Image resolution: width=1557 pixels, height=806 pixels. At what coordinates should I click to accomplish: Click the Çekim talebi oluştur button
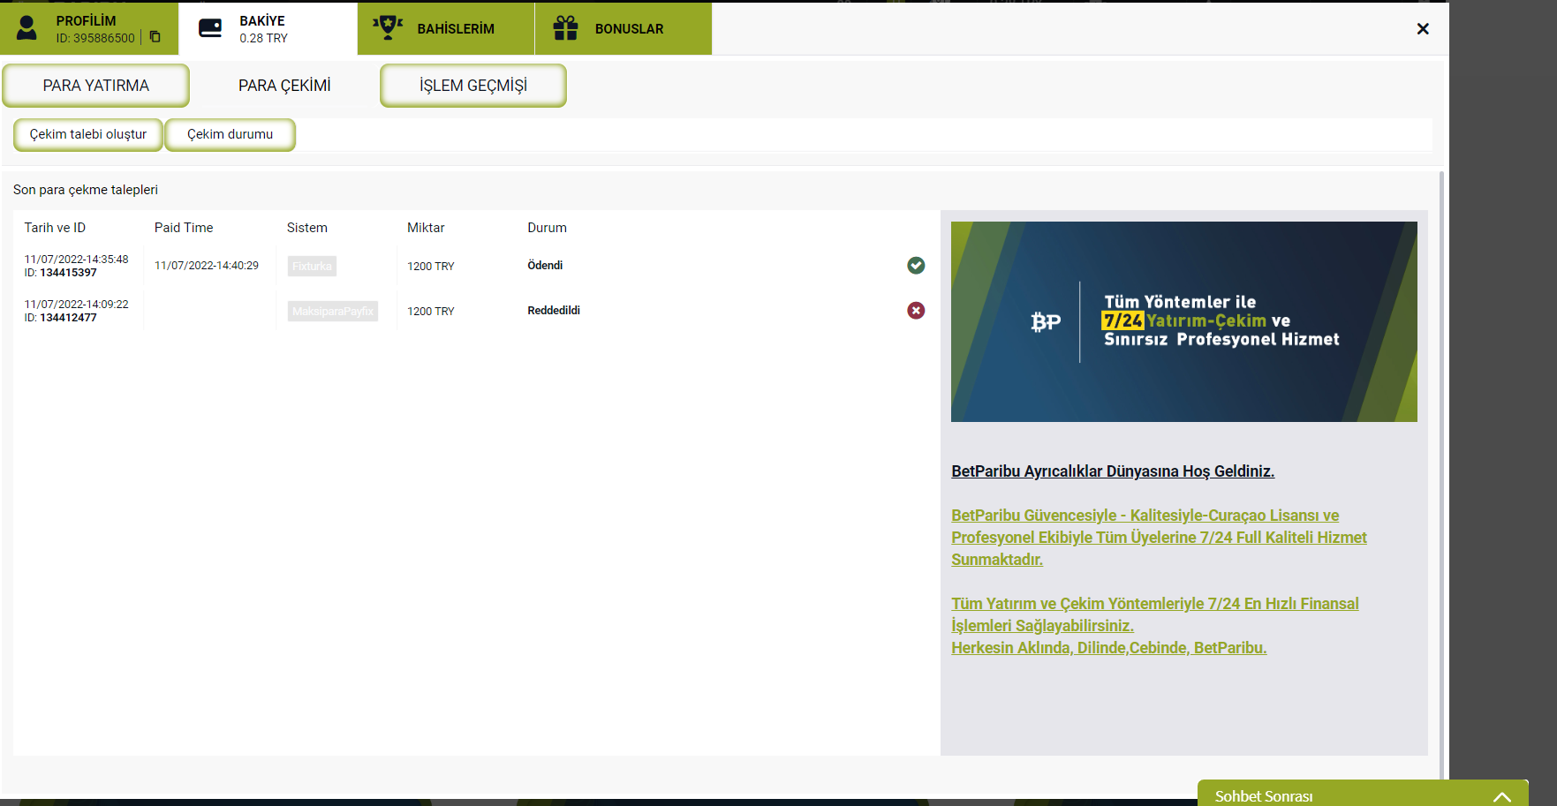[88, 134]
